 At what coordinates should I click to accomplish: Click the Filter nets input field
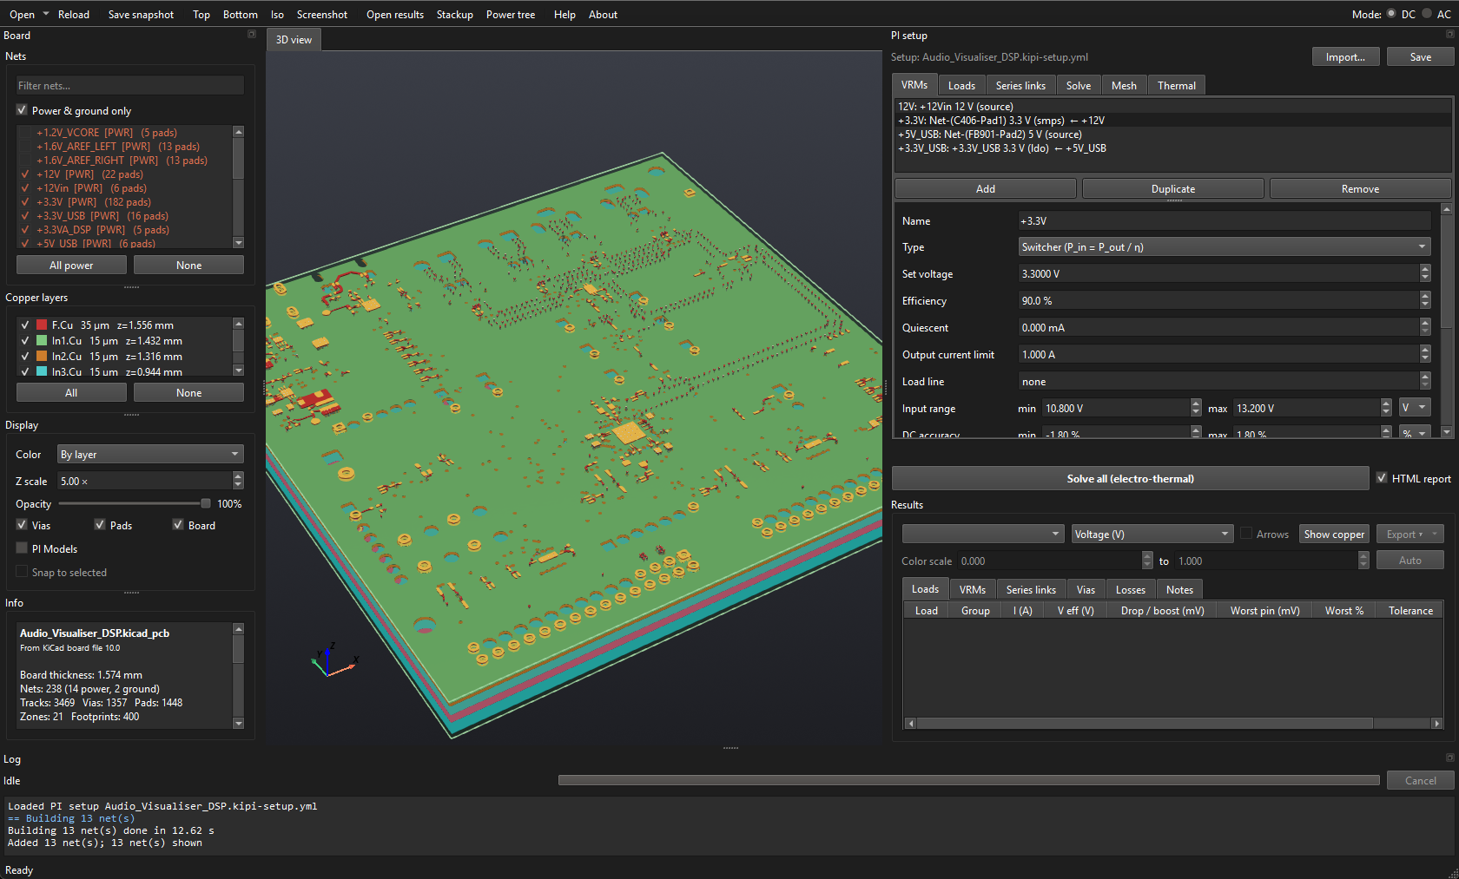(x=130, y=86)
